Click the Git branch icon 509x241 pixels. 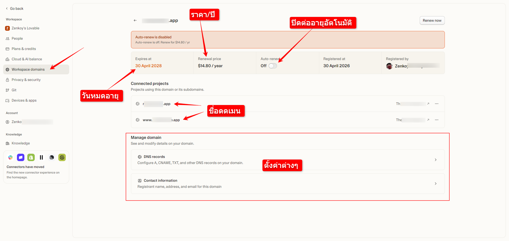click(7, 90)
